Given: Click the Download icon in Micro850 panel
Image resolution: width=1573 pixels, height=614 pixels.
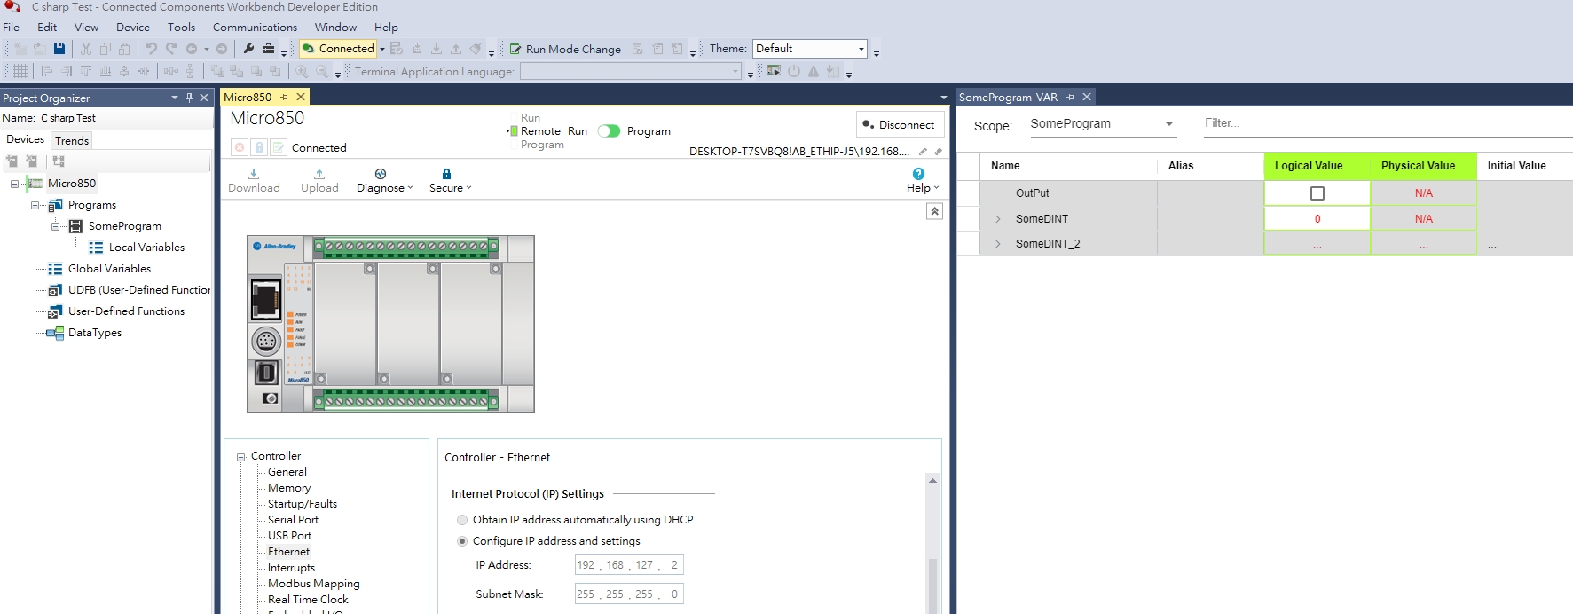Looking at the screenshot, I should (254, 180).
